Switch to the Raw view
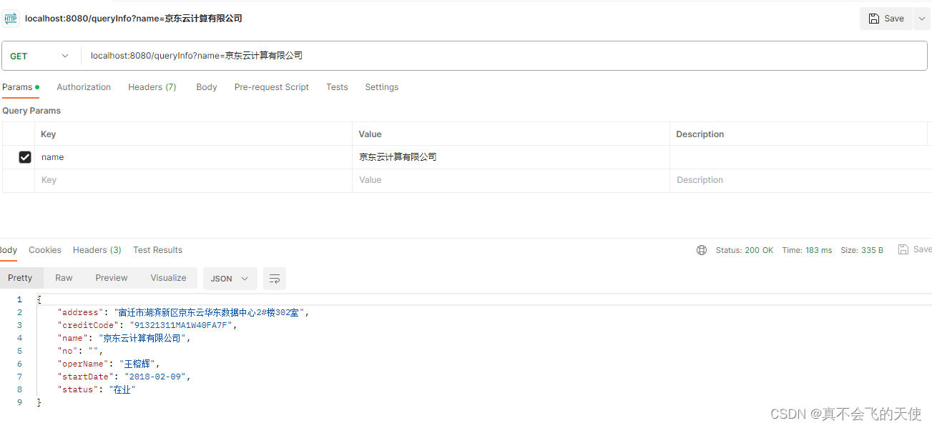Image resolution: width=932 pixels, height=428 pixels. (64, 278)
